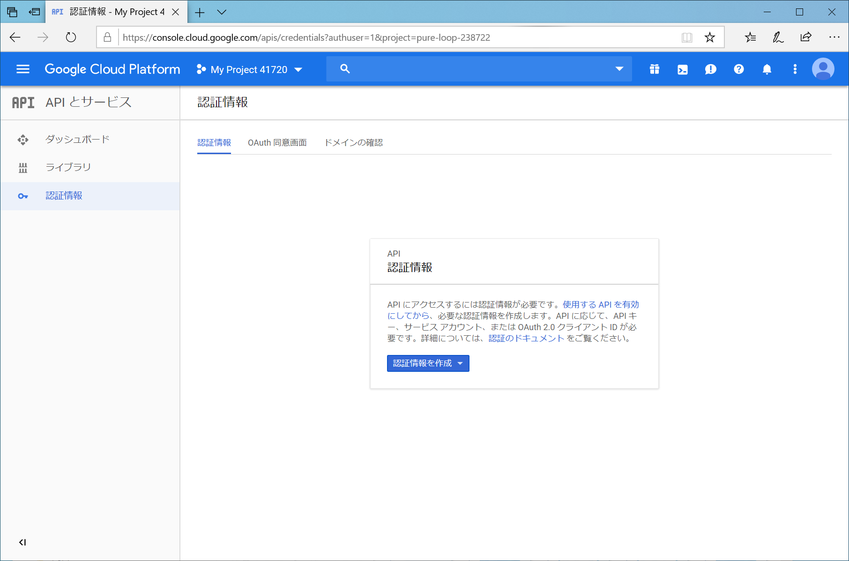The image size is (849, 561).
Task: Open the My Project 41720 project selector
Action: click(249, 70)
